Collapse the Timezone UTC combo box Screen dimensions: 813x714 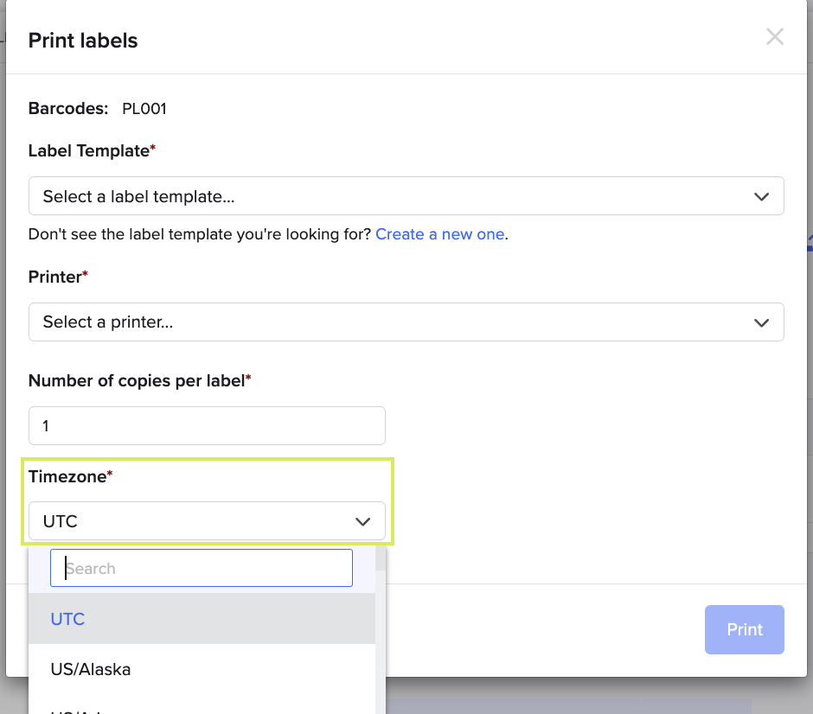tap(207, 520)
